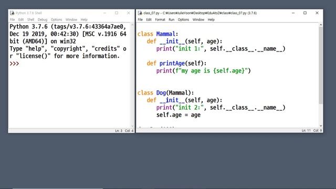Screen dimensions: 336x189
Task: Click 'class Dog(Mammal):' line in editor
Action: 166,93
